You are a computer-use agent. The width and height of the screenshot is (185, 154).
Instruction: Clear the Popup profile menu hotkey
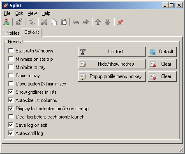pyautogui.click(x=162, y=76)
